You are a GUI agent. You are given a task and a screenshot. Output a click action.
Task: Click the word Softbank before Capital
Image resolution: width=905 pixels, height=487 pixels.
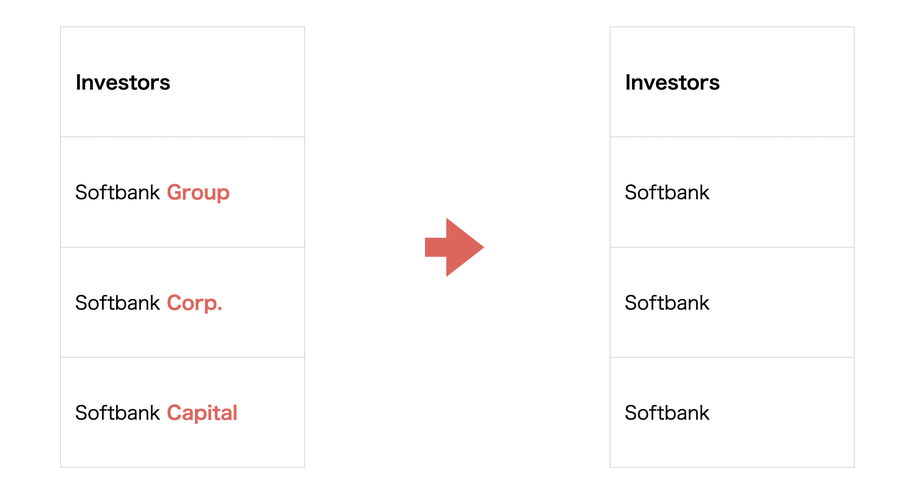pyautogui.click(x=117, y=412)
